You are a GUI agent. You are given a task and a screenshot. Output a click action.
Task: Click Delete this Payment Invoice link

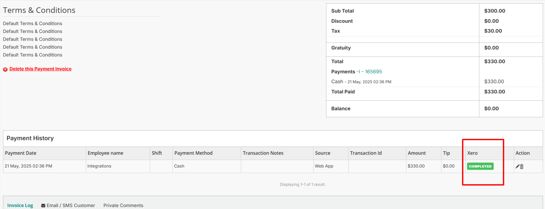point(40,69)
